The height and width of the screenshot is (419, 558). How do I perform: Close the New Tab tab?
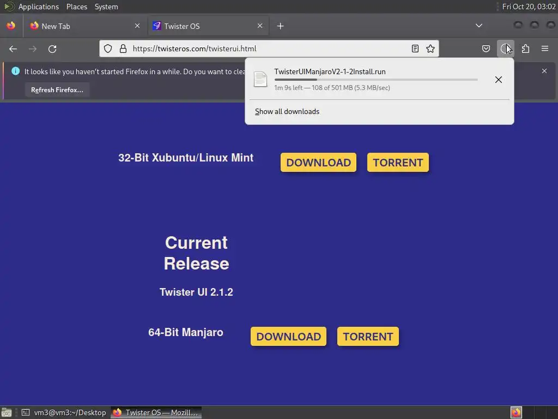point(137,26)
